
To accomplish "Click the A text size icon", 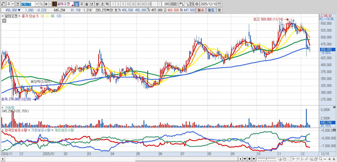I will pyautogui.click(x=334, y=159).
